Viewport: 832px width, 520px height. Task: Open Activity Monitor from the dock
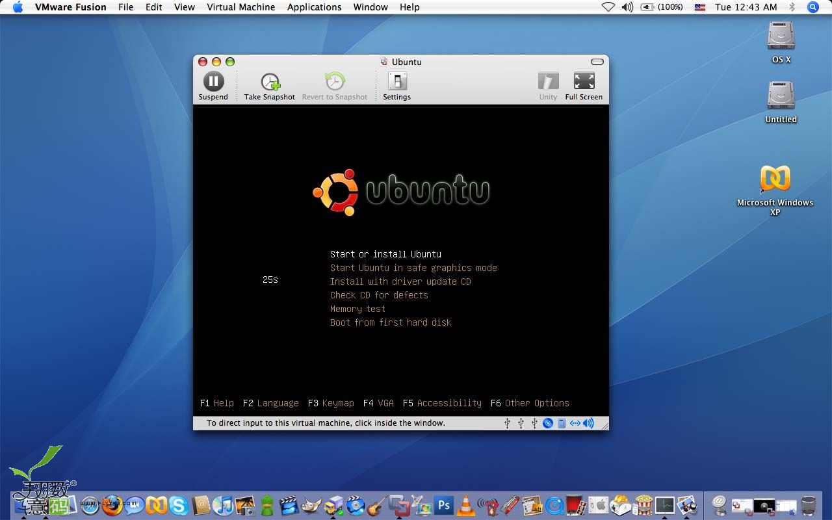click(665, 505)
